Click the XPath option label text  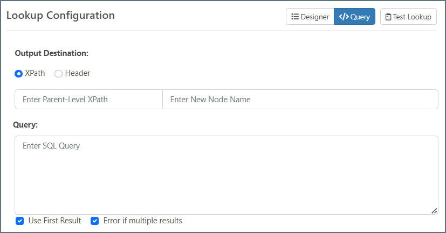point(35,73)
